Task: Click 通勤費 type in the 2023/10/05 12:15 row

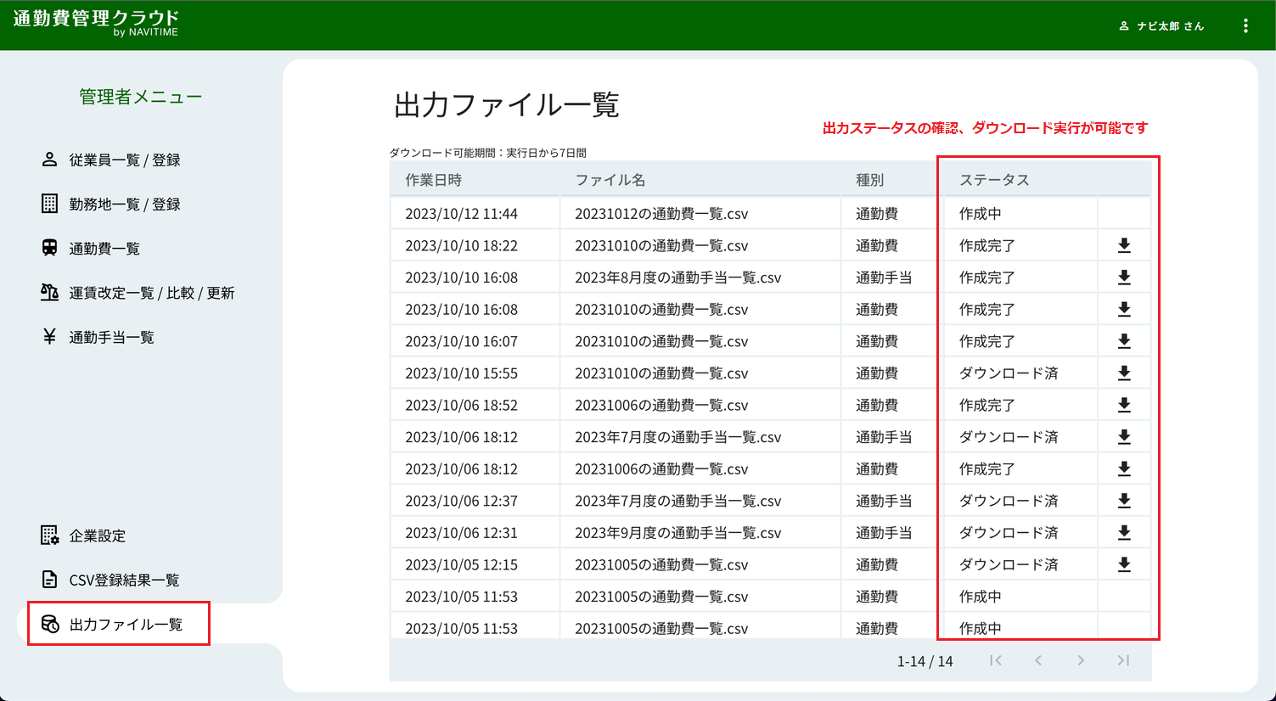Action: pyautogui.click(x=877, y=564)
